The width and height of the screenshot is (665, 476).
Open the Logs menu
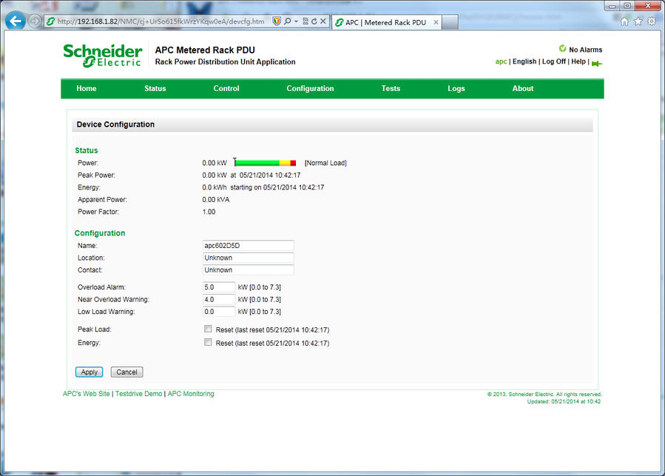[456, 89]
